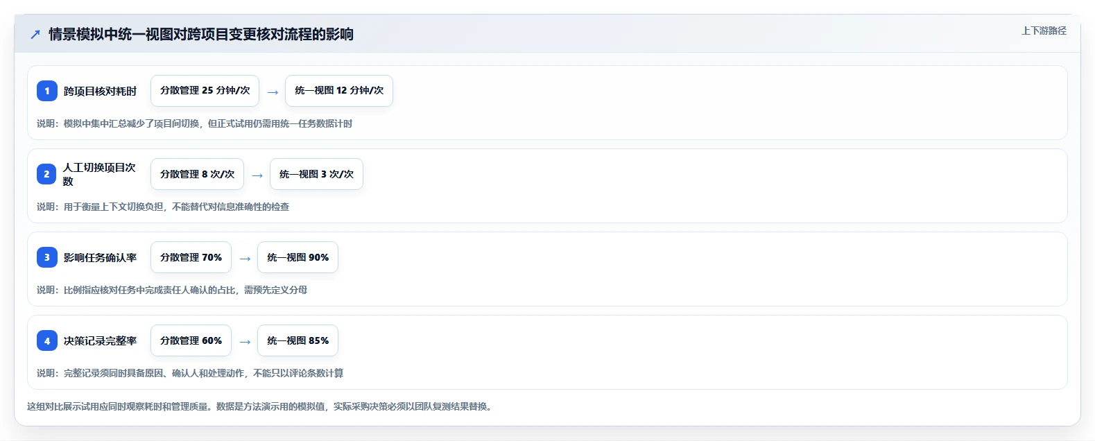Select the note starting 说明：比例指应核对任务
The image size is (1095, 441).
coord(172,290)
